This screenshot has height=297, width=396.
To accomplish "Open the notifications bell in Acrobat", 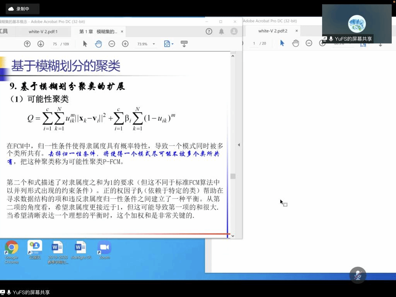I will [221, 31].
